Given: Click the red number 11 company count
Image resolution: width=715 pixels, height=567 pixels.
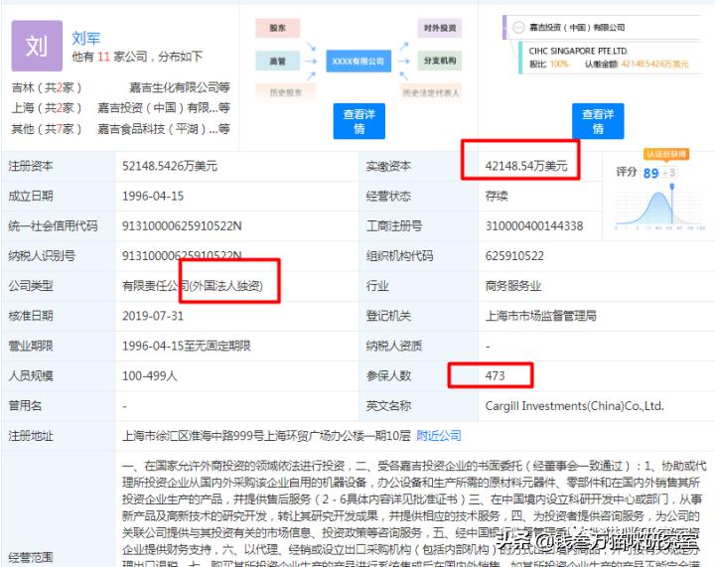Looking at the screenshot, I should click(x=103, y=57).
